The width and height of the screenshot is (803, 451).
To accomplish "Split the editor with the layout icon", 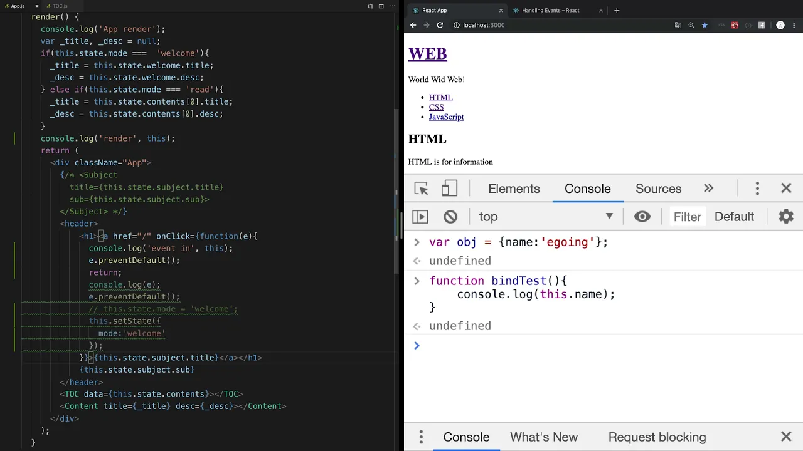I will point(381,6).
